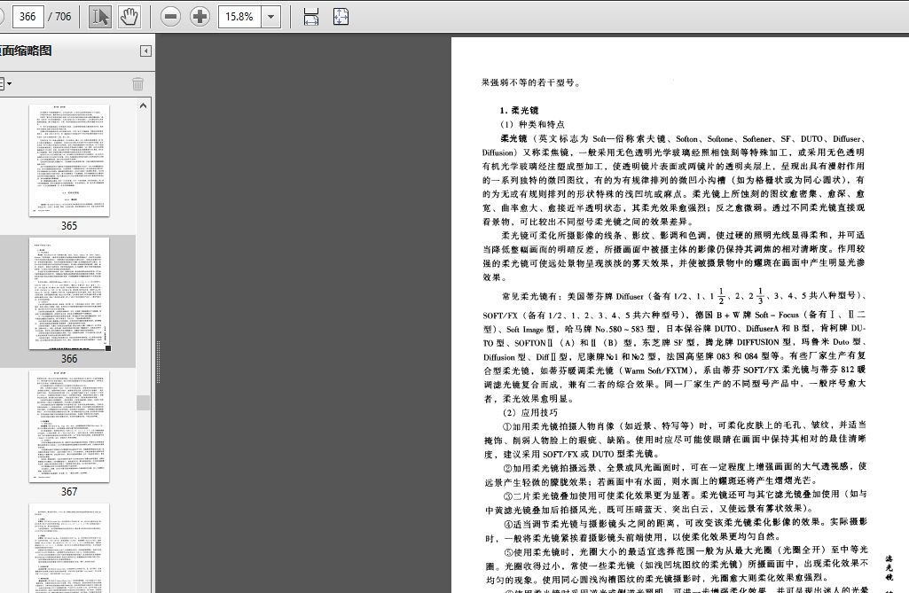The image size is (909, 593).
Task: Choose the fit full page icon
Action: (341, 17)
